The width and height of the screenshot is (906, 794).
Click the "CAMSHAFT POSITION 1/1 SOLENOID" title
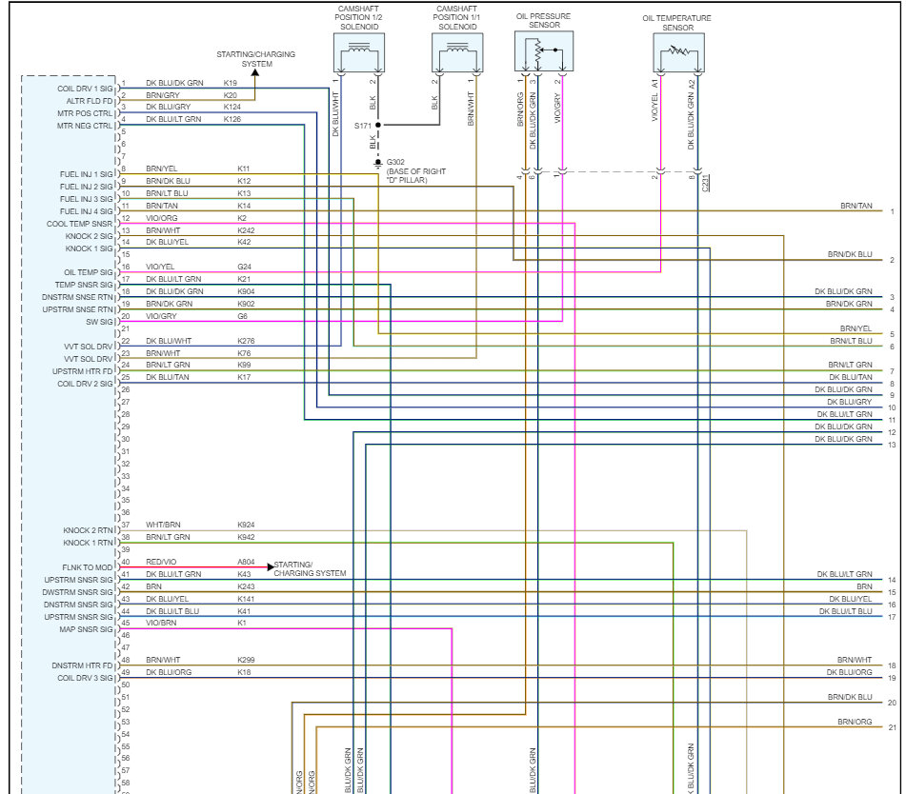[456, 17]
